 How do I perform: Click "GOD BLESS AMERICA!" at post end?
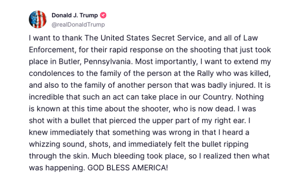127,166
